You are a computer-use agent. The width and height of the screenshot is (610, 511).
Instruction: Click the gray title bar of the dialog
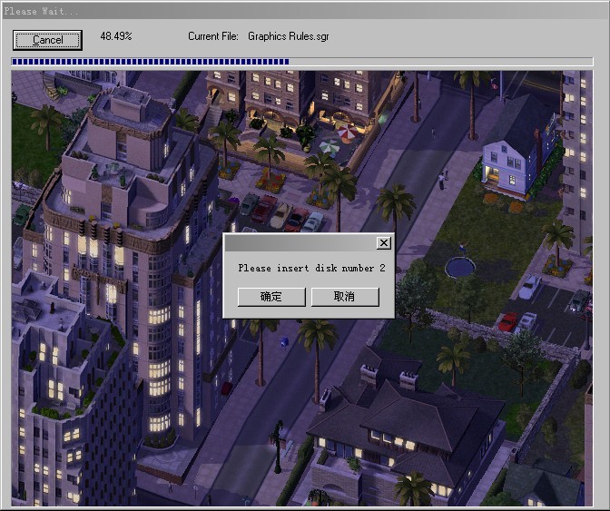coord(300,243)
